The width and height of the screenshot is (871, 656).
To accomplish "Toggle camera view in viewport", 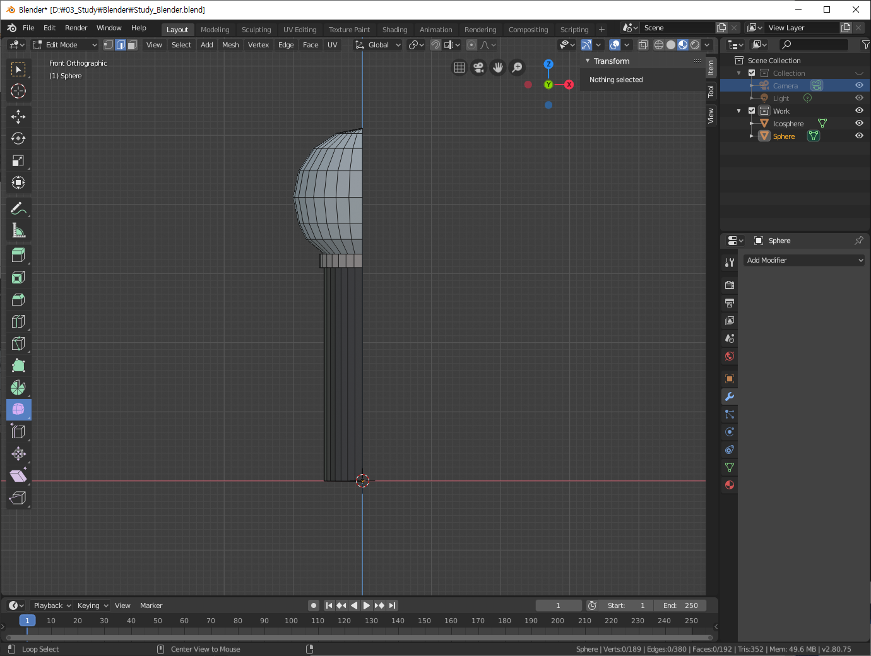I will (x=478, y=68).
